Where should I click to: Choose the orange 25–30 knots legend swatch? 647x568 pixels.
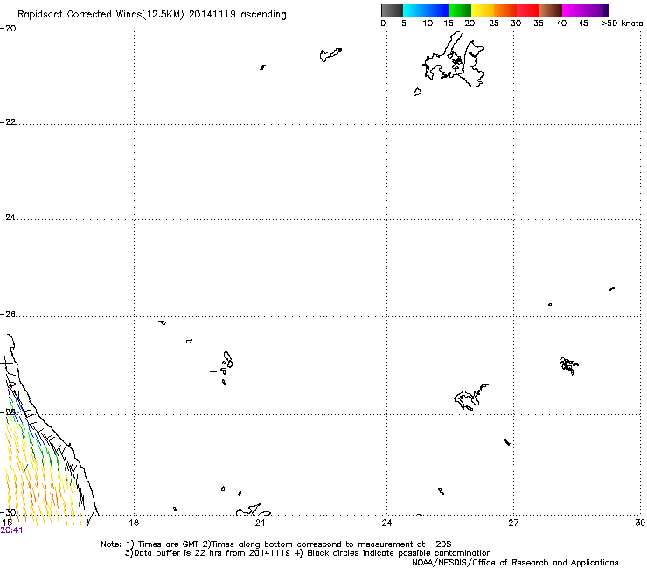pyautogui.click(x=505, y=10)
